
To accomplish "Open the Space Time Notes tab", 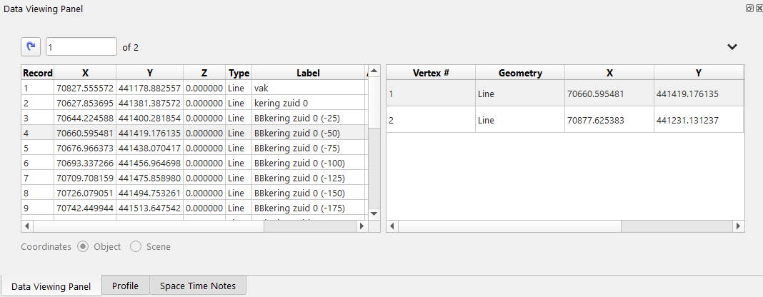I will 197,286.
